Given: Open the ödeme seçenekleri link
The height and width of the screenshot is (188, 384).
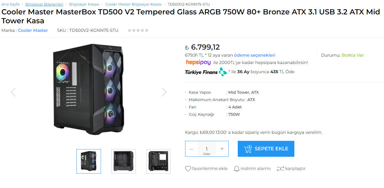Looking at the screenshot, I should point(255,55).
